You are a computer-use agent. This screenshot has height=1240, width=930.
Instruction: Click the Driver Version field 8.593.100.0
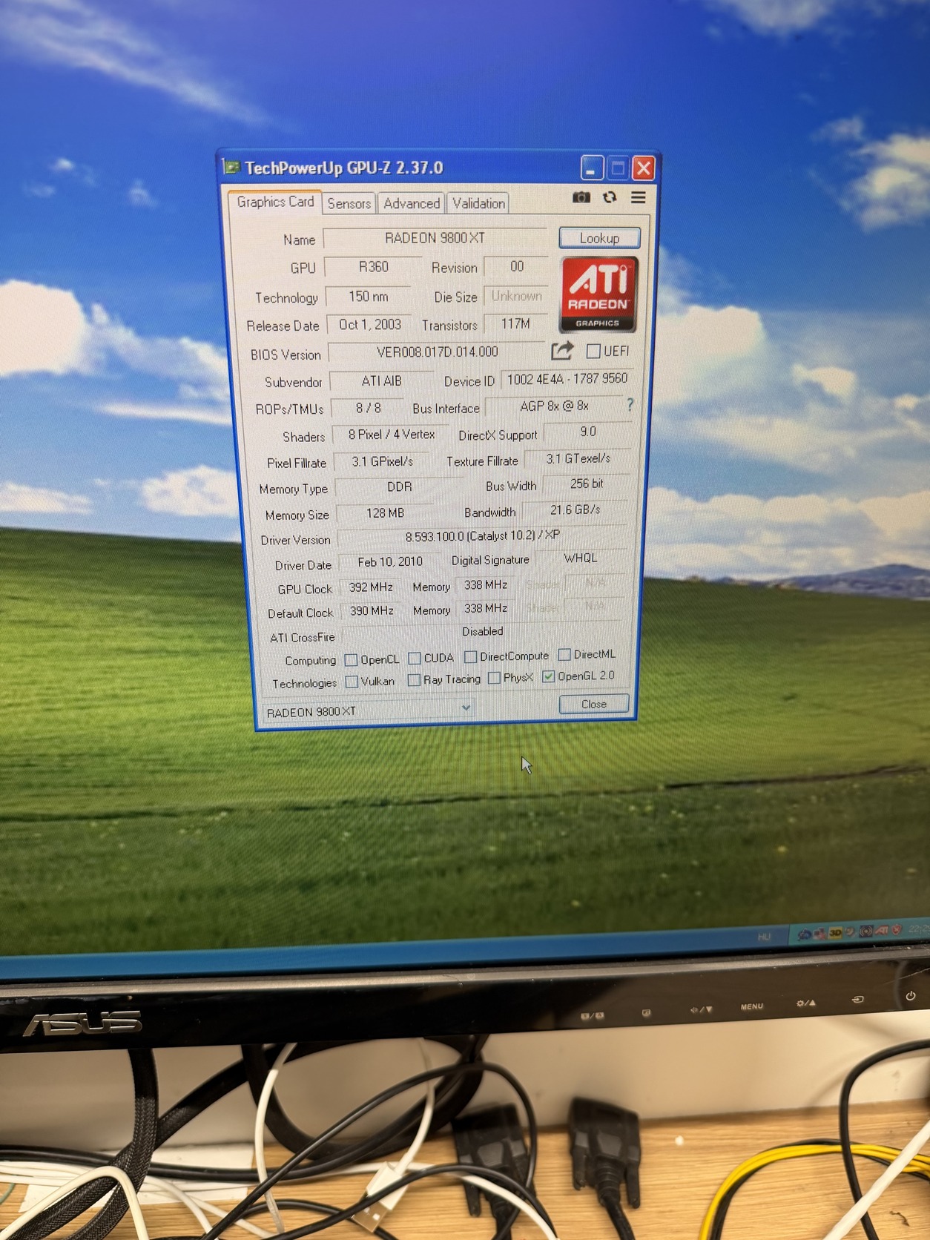tap(482, 536)
